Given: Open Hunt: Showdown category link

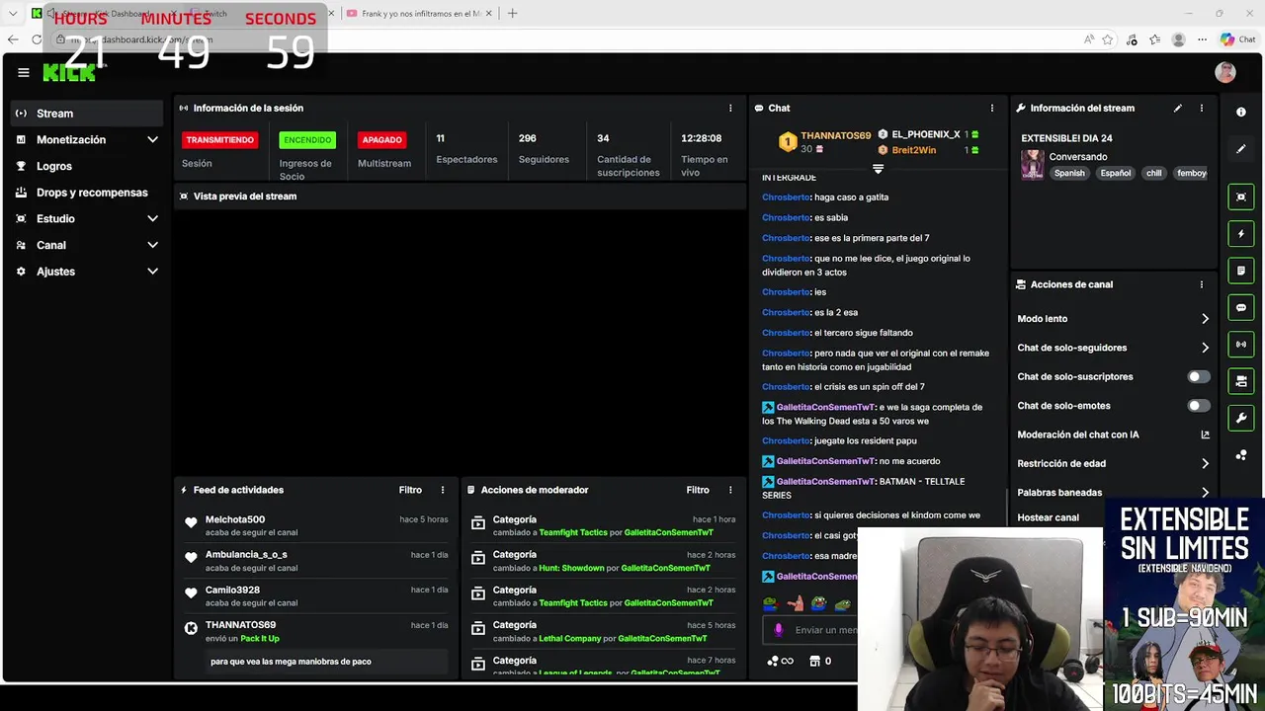Looking at the screenshot, I should point(571,568).
